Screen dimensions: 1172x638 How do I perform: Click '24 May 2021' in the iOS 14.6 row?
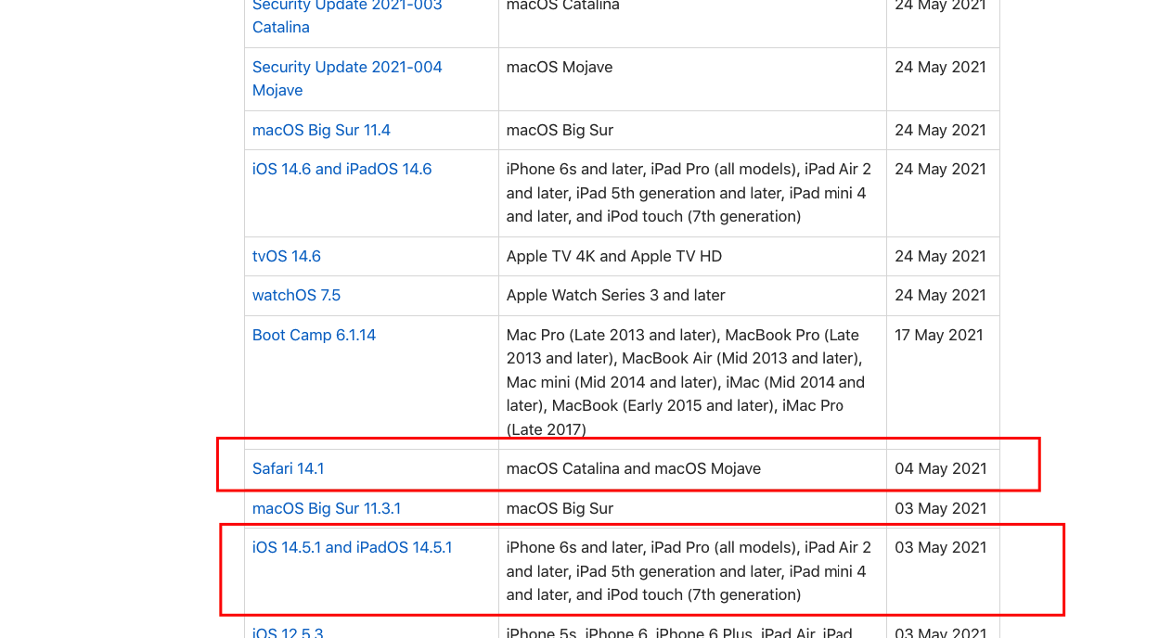[941, 169]
